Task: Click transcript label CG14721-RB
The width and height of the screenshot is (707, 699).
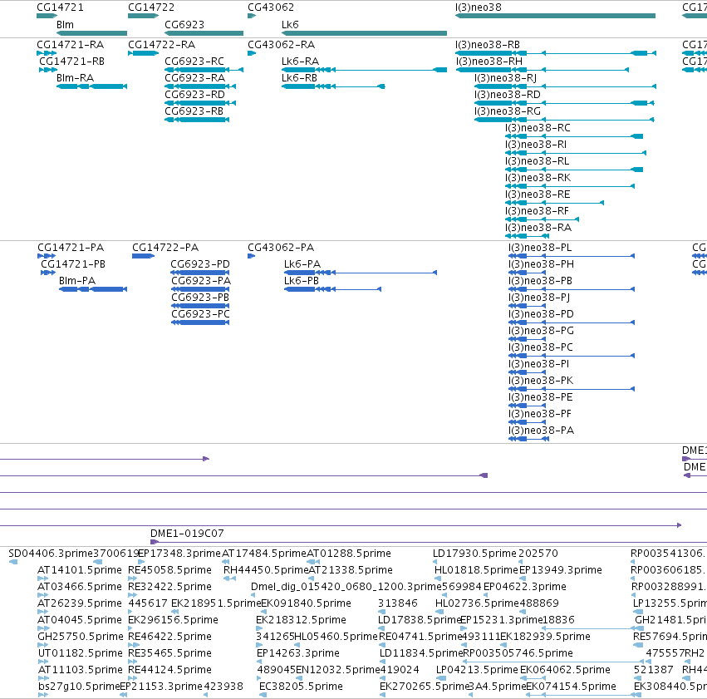Action: coord(71,62)
